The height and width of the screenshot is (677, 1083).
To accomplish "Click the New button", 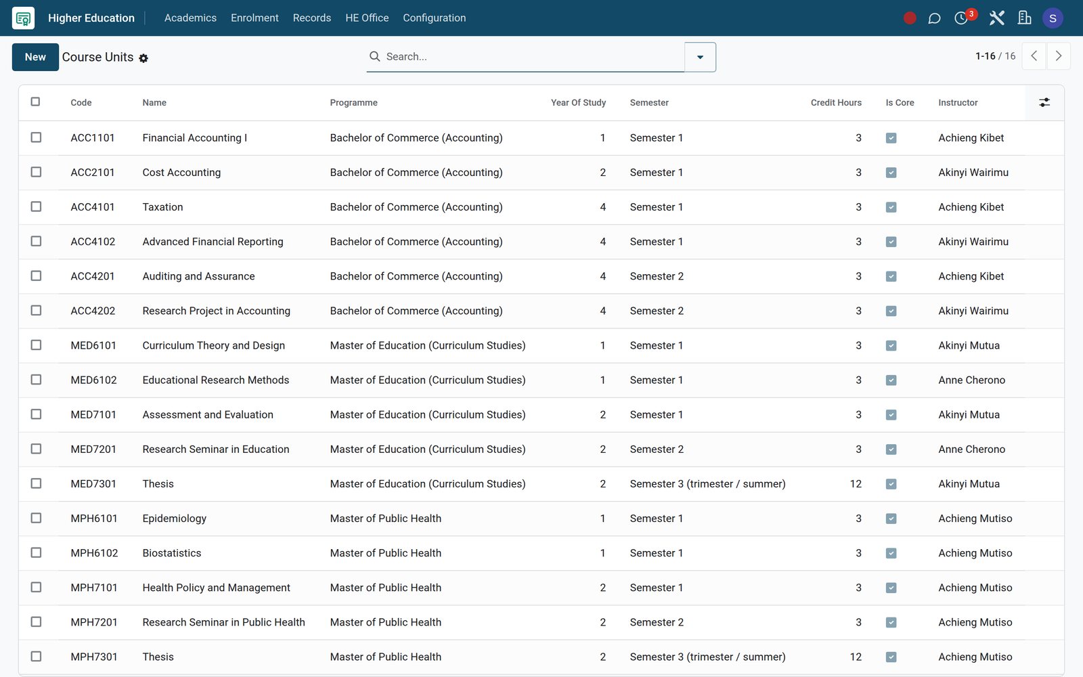I will 35,57.
